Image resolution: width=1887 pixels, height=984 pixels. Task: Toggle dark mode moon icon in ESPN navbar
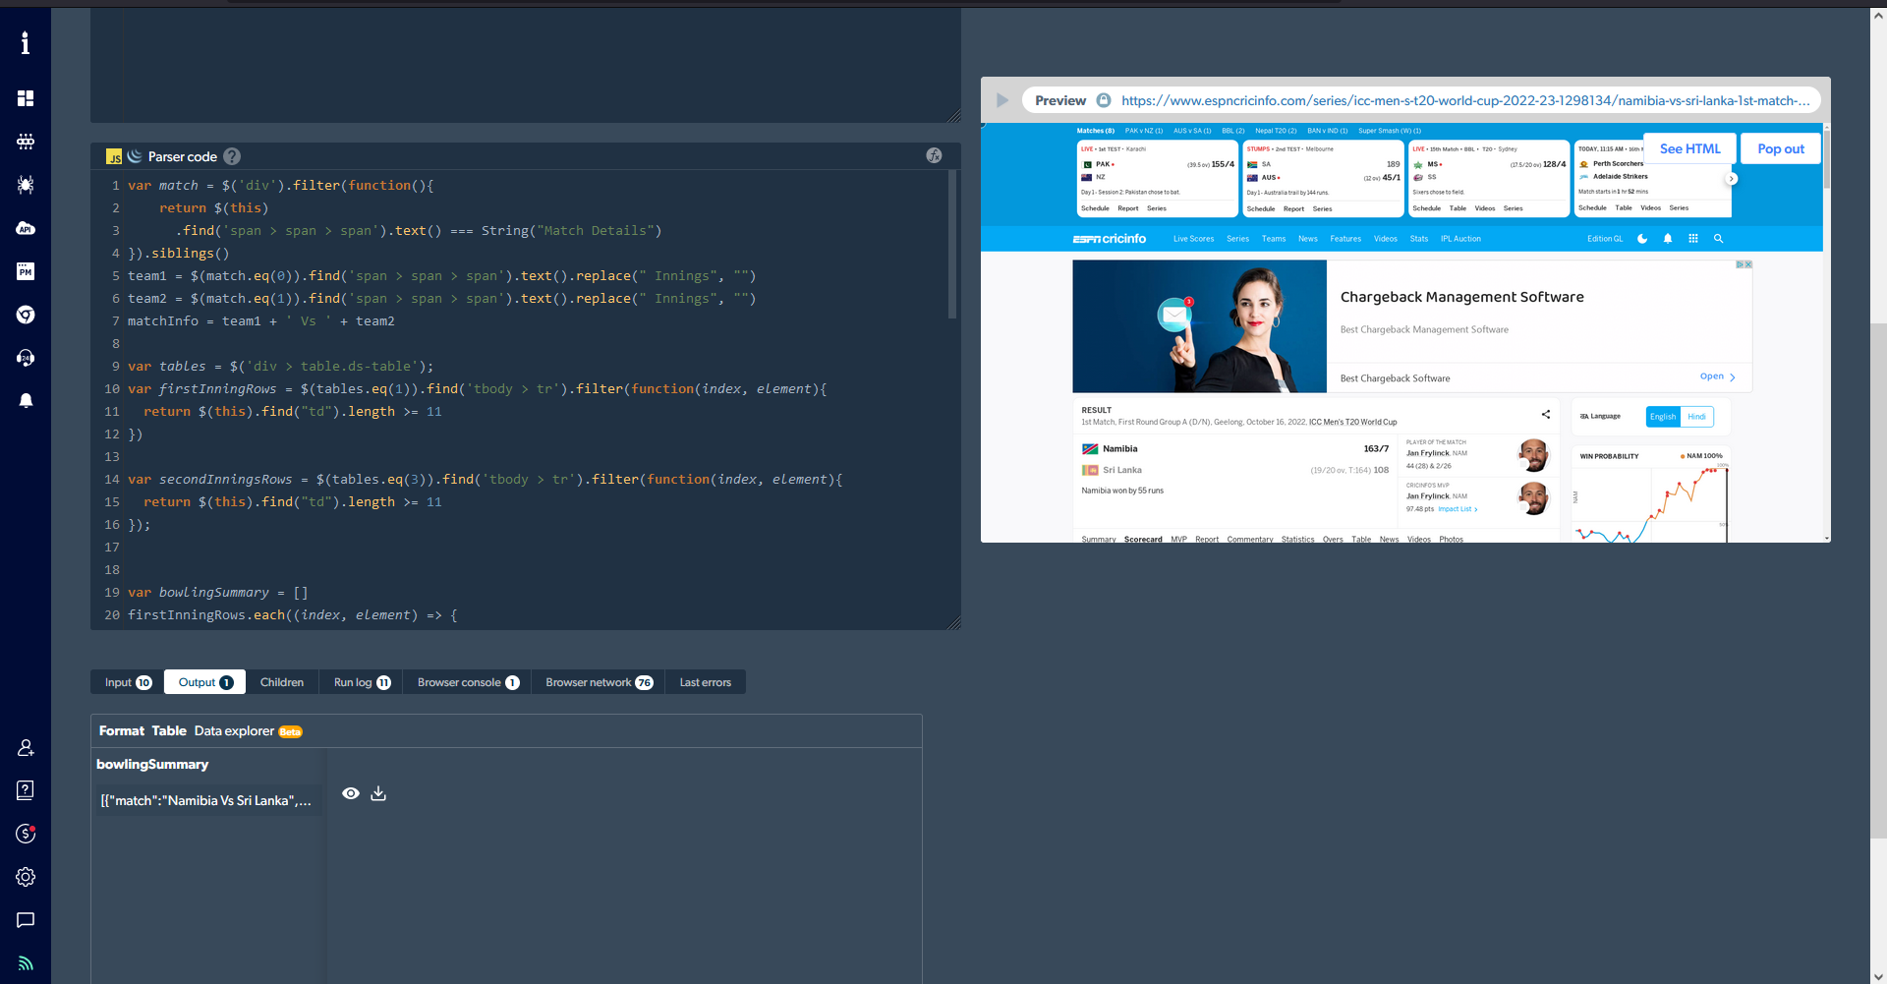pos(1642,239)
